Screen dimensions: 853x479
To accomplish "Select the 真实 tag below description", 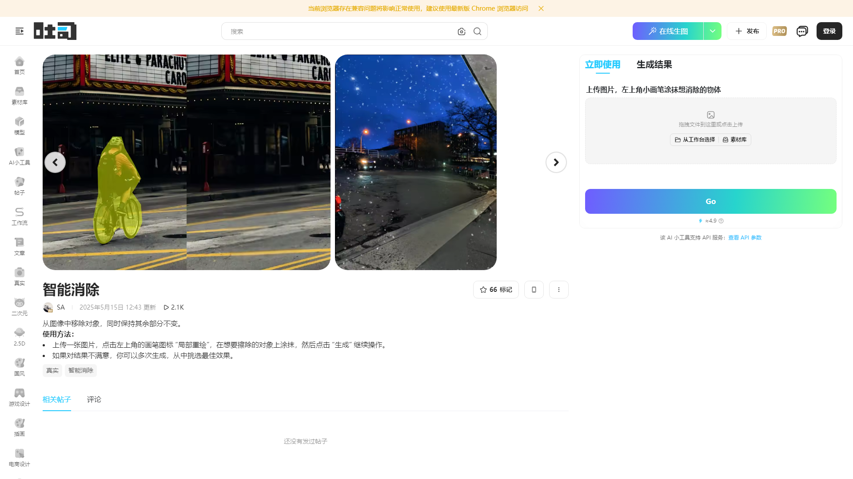I will click(x=52, y=370).
